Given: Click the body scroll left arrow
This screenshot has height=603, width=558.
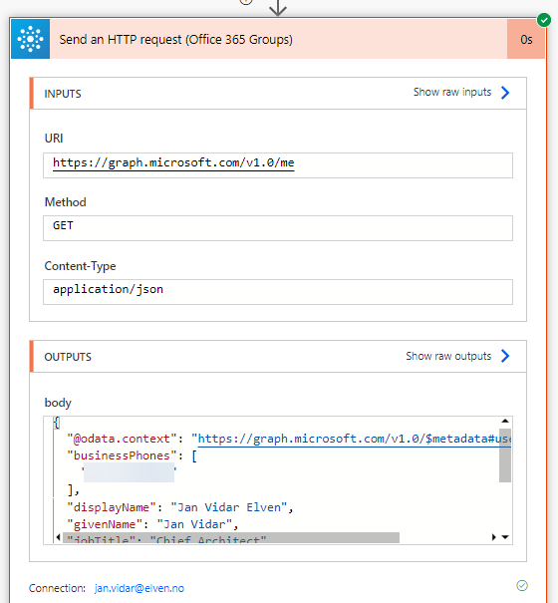Looking at the screenshot, I should point(58,537).
